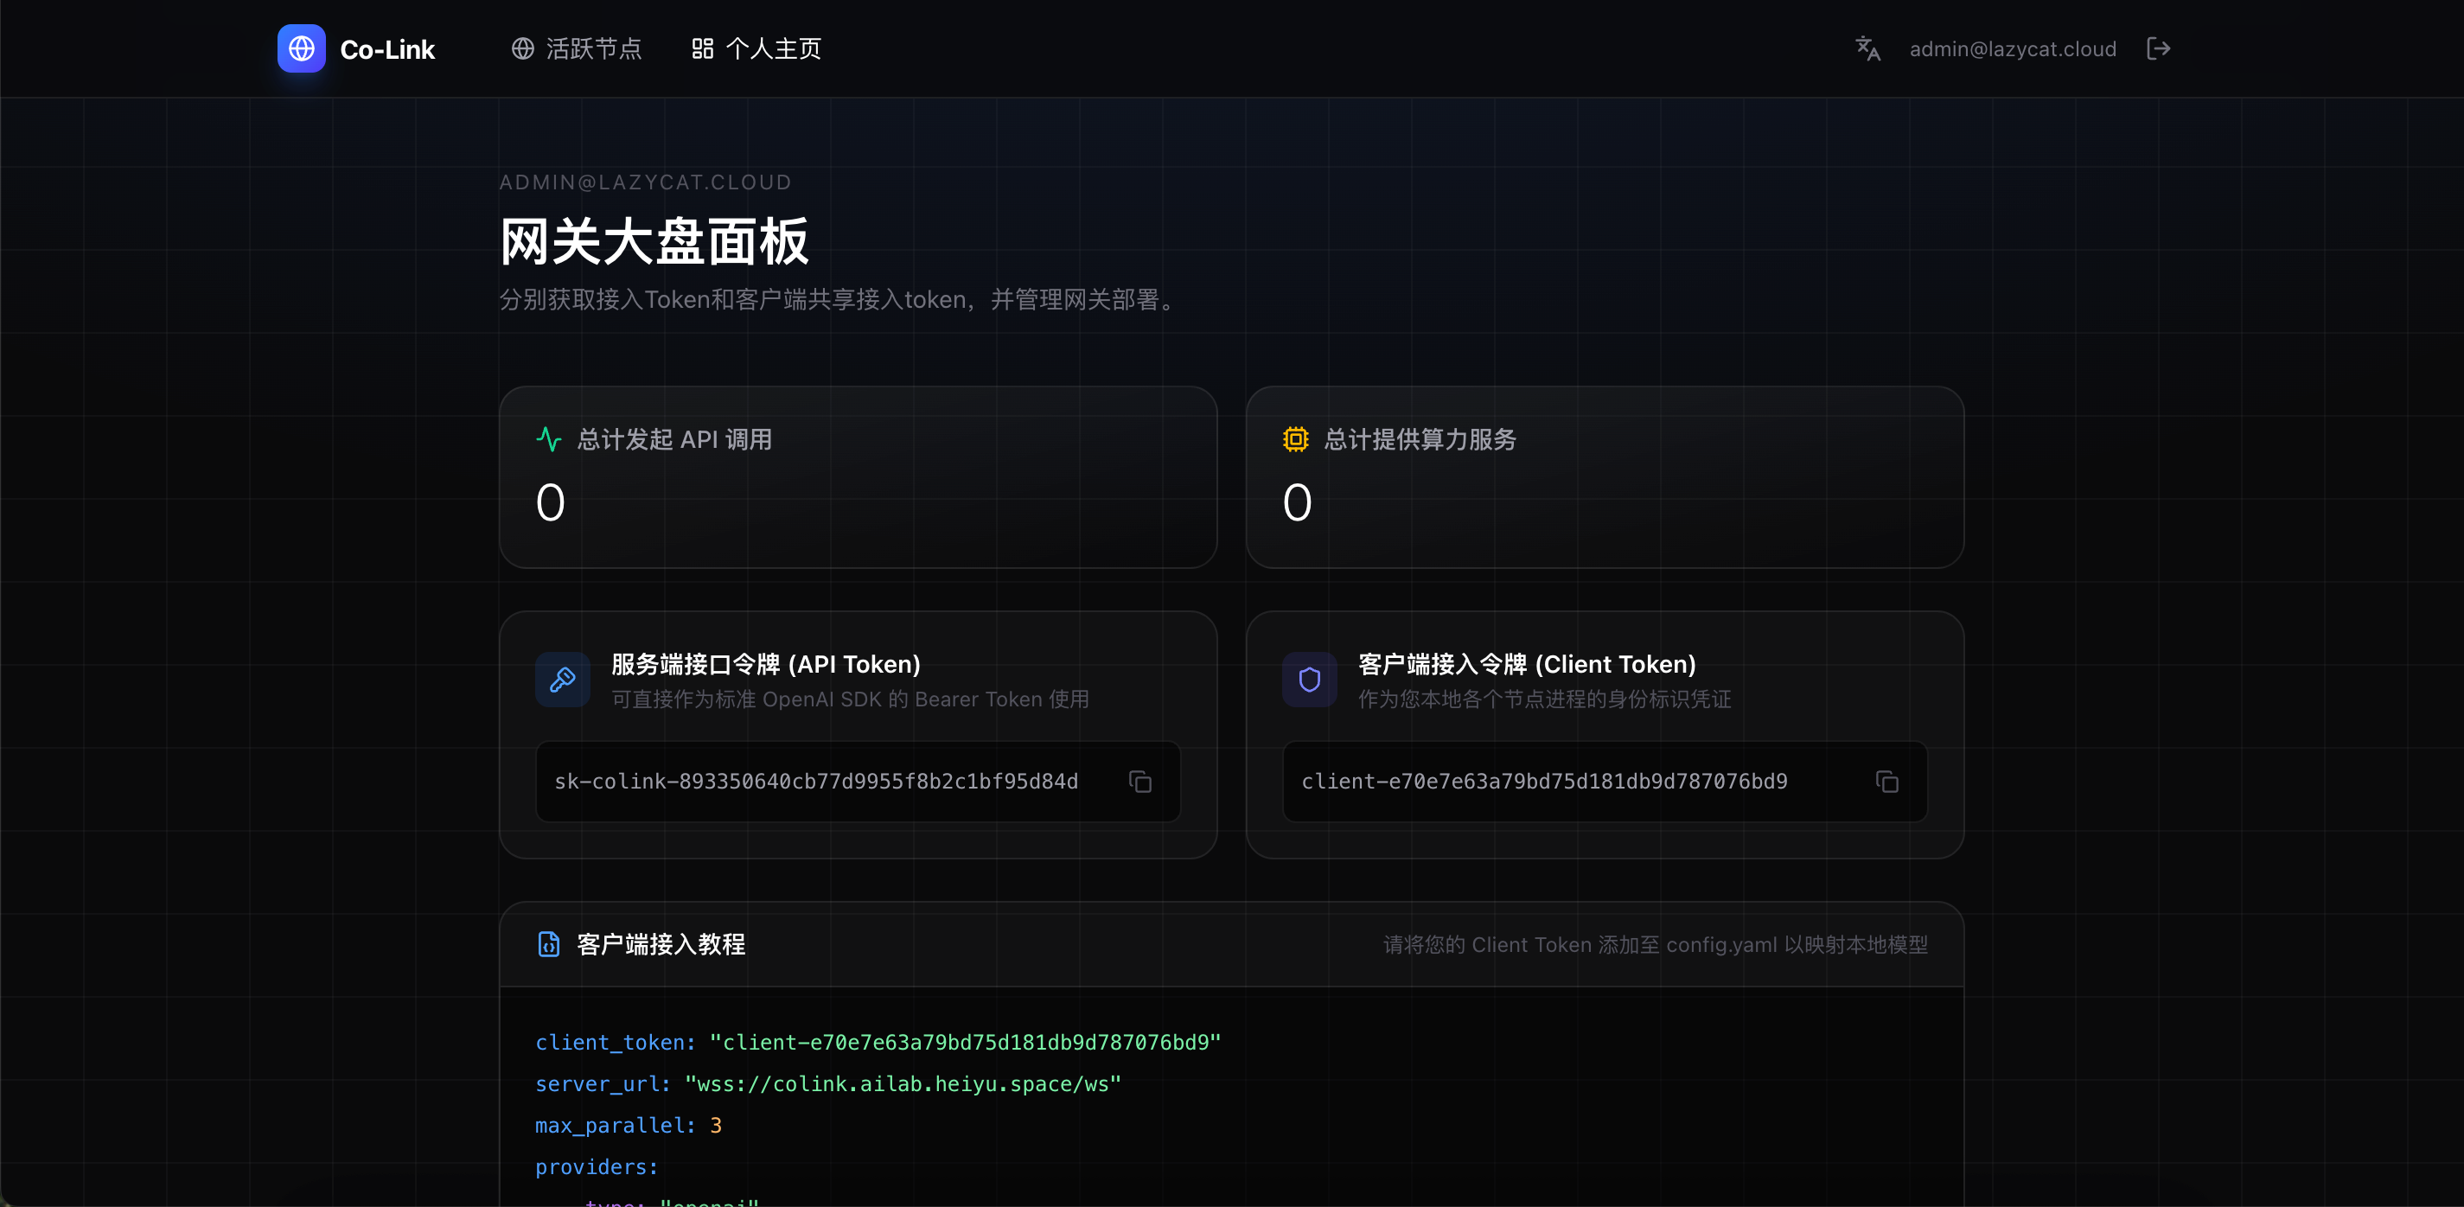Open the 个人主页 nav item
The height and width of the screenshot is (1207, 2464).
click(x=756, y=48)
